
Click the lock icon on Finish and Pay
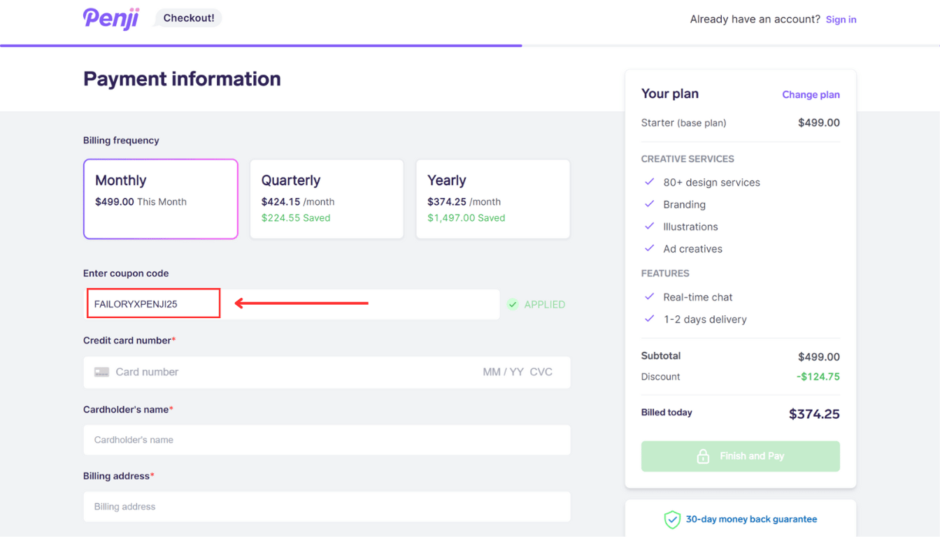tap(703, 457)
